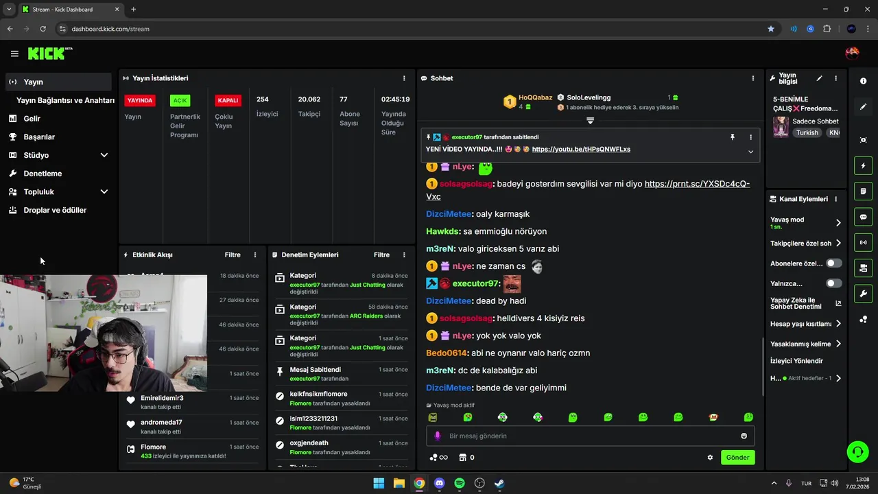This screenshot has height=494, width=878.
Task: Open the Etkinlik Akışı three-dot menu
Action: [x=255, y=255]
